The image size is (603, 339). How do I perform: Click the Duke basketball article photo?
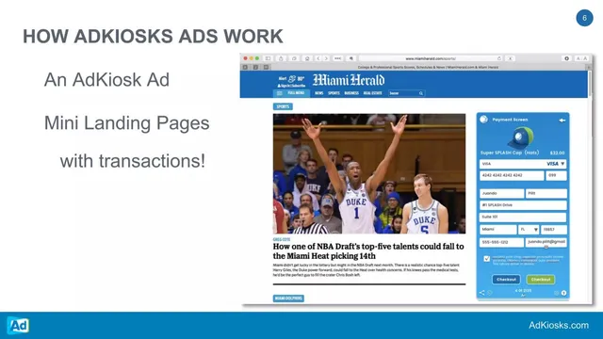(369, 173)
